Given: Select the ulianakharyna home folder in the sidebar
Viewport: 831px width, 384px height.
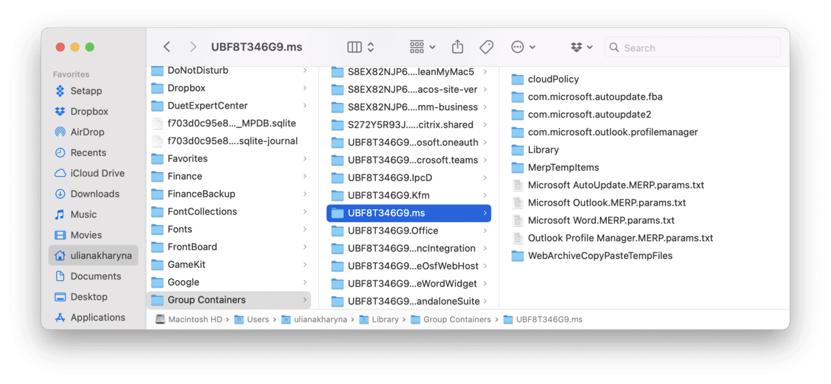Looking at the screenshot, I should click(93, 256).
